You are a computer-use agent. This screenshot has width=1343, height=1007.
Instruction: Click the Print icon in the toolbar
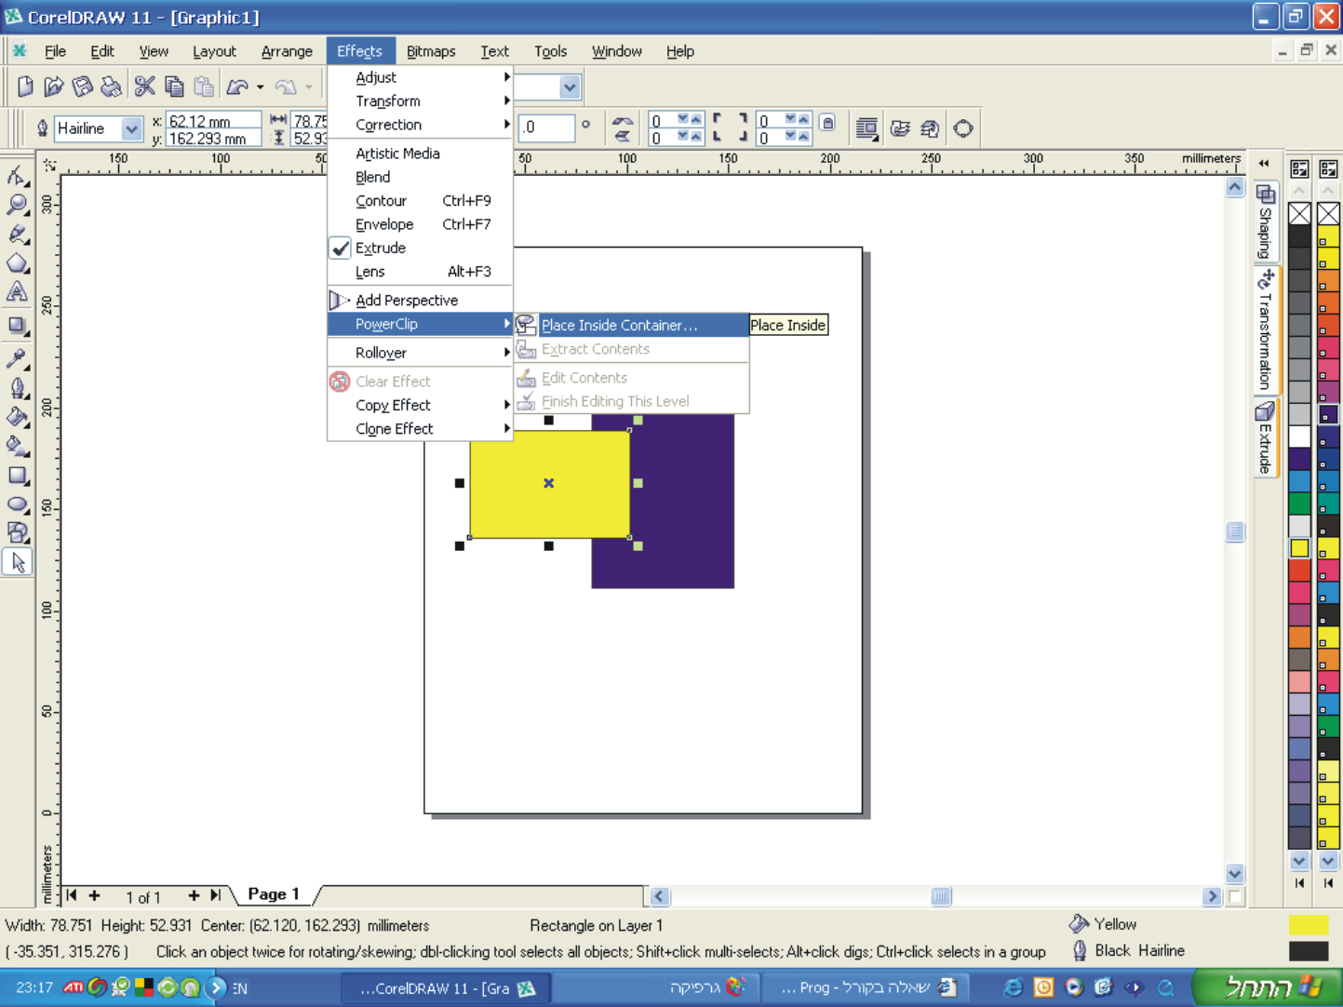point(112,87)
